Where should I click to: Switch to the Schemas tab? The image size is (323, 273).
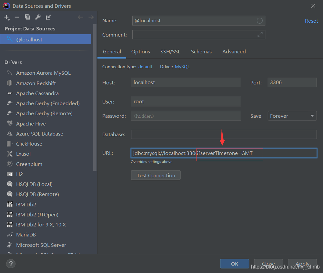pyautogui.click(x=201, y=52)
